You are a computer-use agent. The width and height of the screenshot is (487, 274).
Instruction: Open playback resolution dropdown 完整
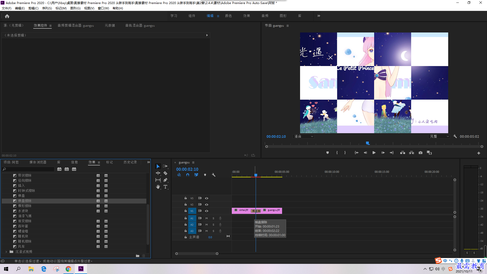[439, 136]
